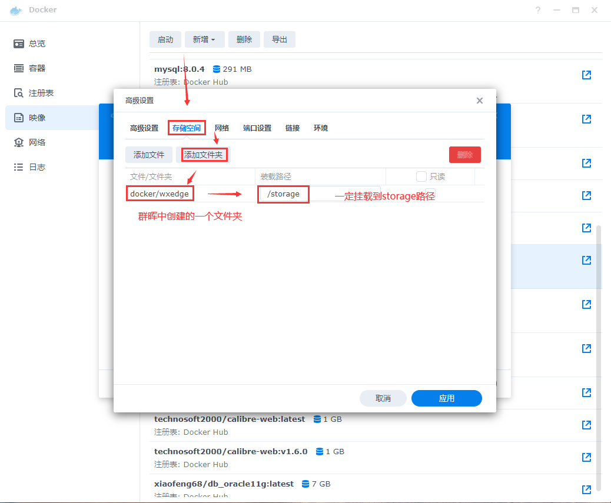Open the external link icon for mysql:8.0.4
Screen dimensions: 611x503
586,75
